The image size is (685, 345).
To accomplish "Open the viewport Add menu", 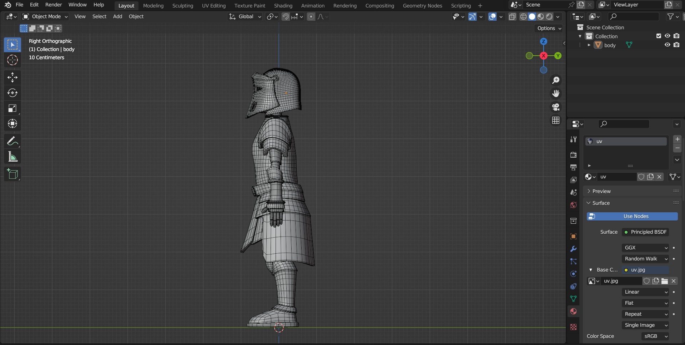I will (117, 17).
